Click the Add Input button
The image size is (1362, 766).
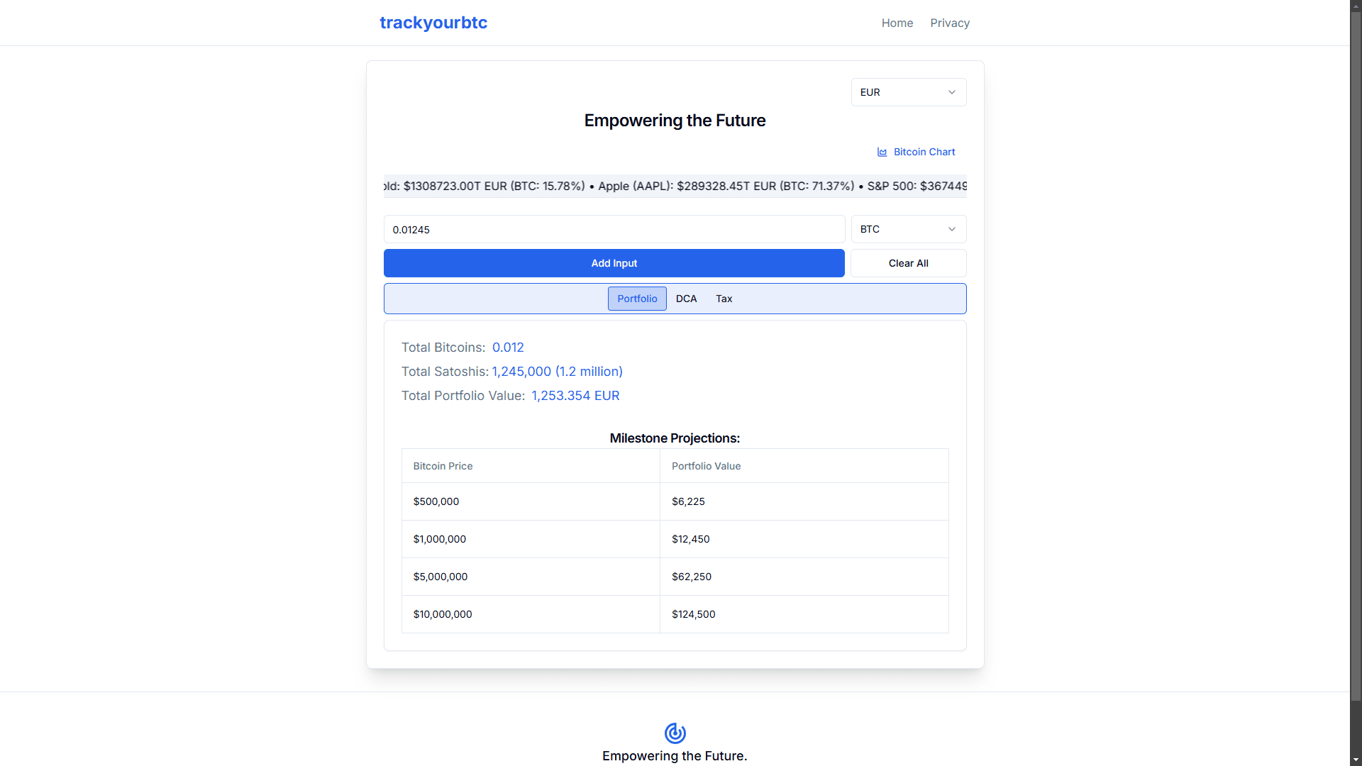click(x=614, y=263)
